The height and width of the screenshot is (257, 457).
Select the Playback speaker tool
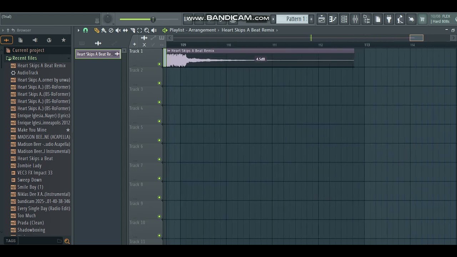[x=154, y=30]
